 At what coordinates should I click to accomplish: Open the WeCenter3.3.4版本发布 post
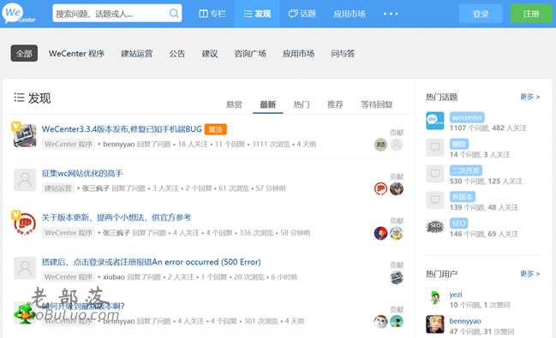(122, 129)
